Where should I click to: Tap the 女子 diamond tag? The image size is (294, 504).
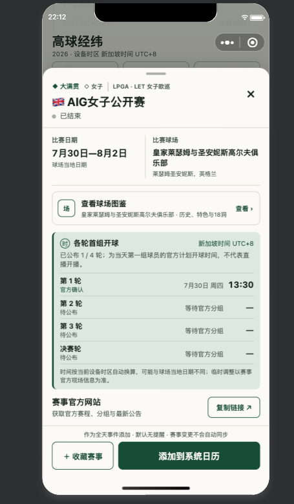tap(94, 87)
